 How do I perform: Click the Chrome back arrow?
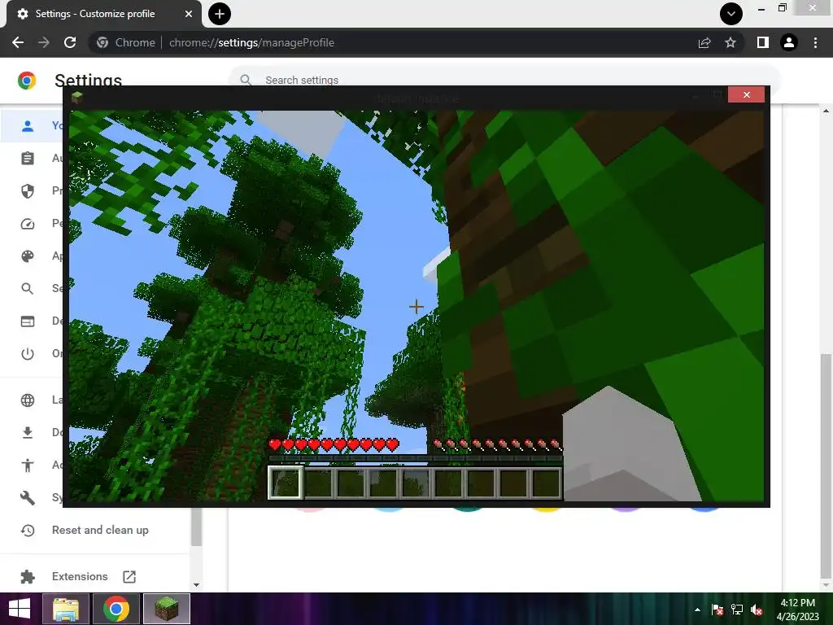(x=18, y=42)
